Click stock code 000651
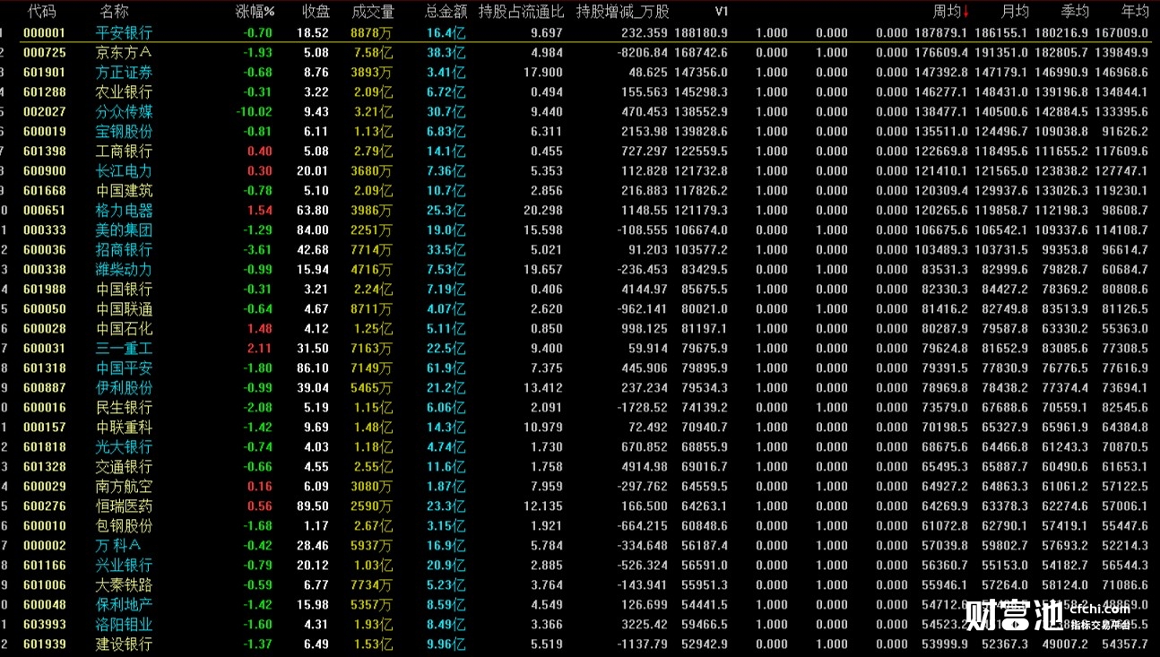Screen dimensions: 1160x657 44,211
